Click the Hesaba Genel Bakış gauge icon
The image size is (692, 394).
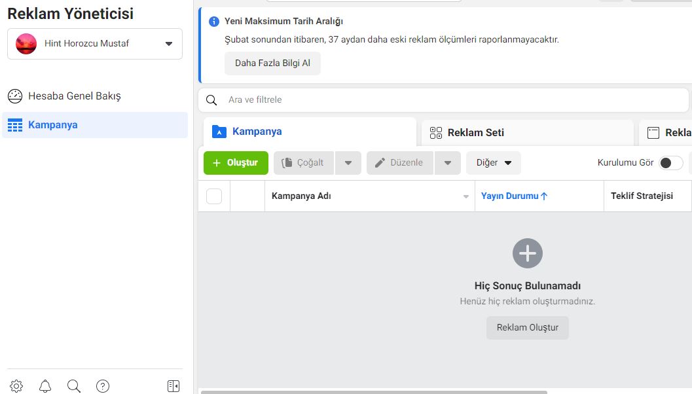15,96
